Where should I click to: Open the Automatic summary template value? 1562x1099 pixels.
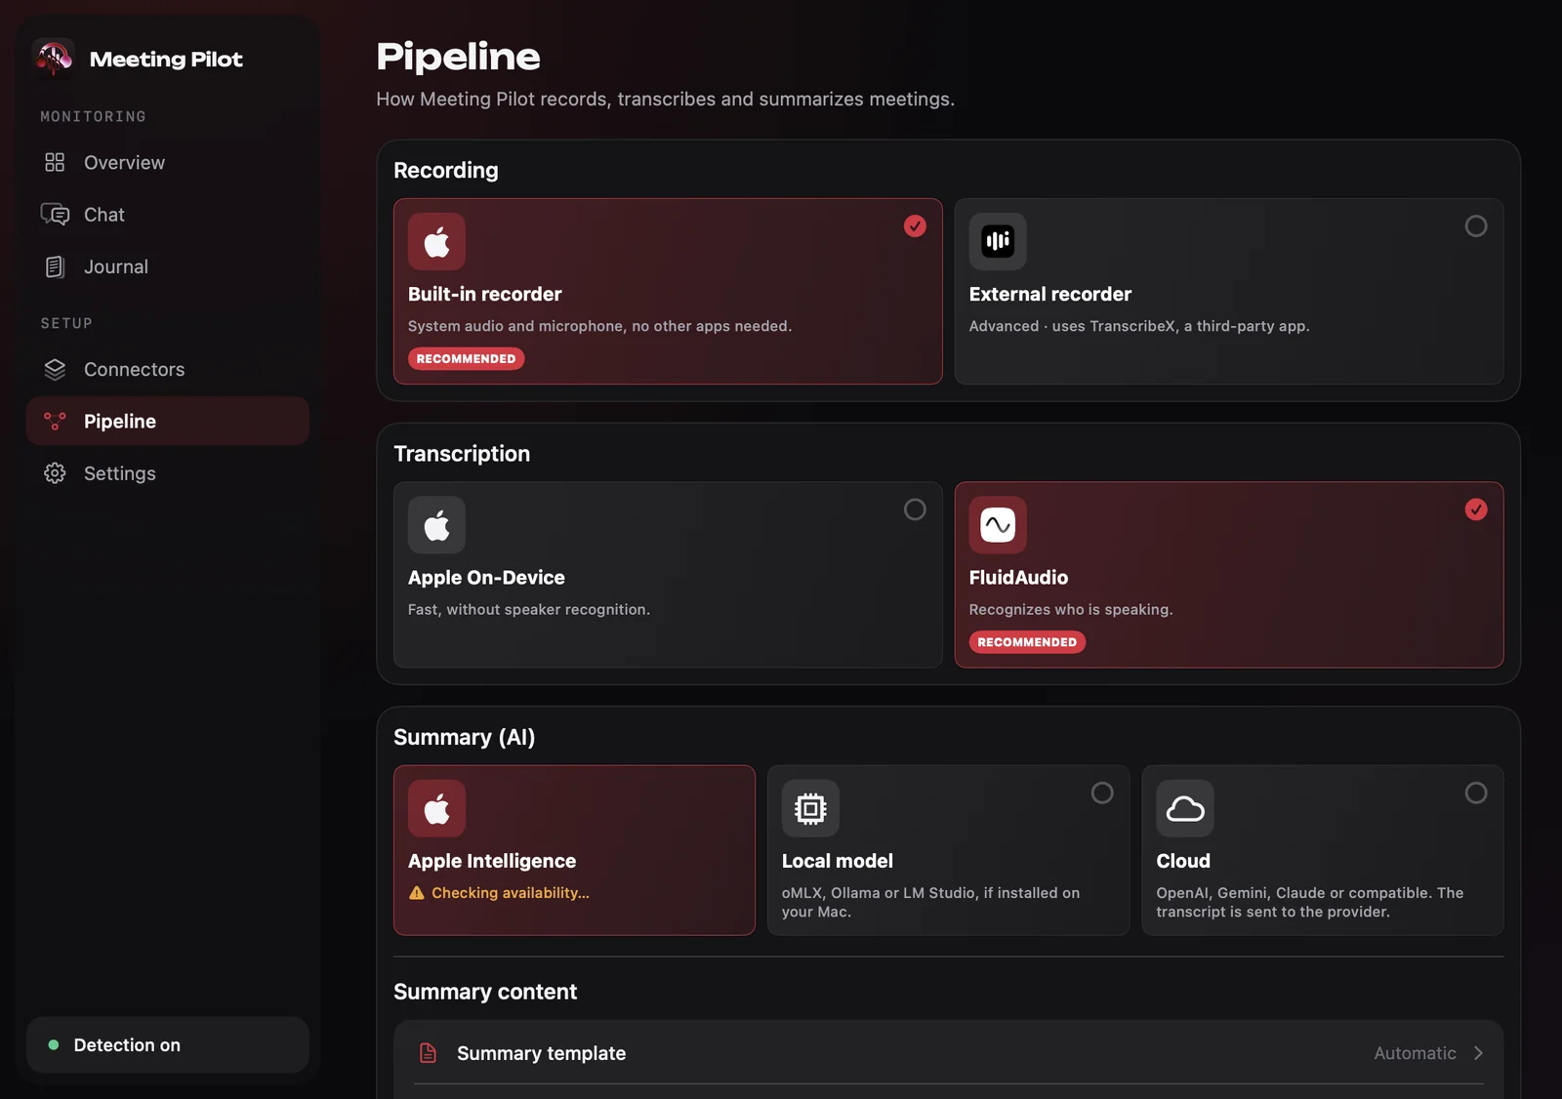pos(1415,1053)
